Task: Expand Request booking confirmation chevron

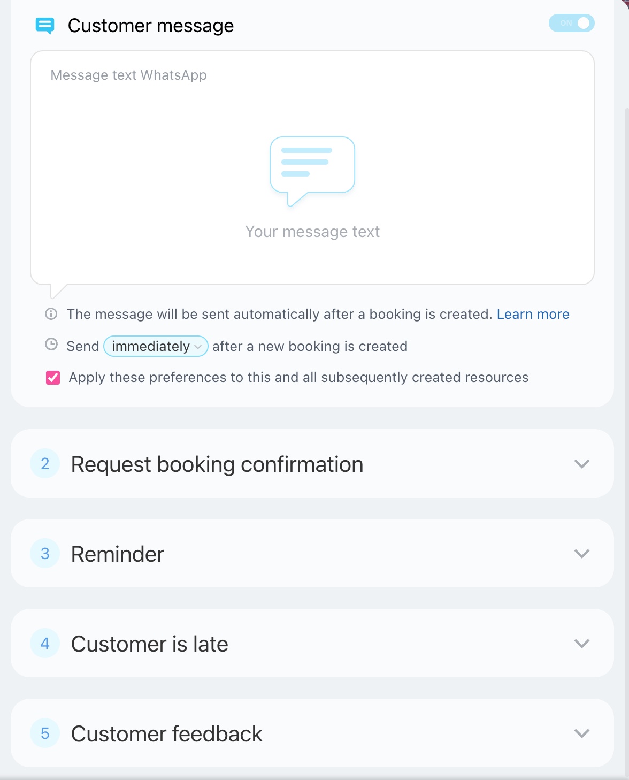Action: pyautogui.click(x=582, y=464)
